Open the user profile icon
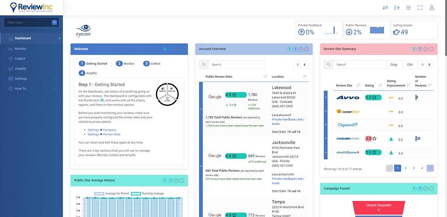 tap(432, 8)
